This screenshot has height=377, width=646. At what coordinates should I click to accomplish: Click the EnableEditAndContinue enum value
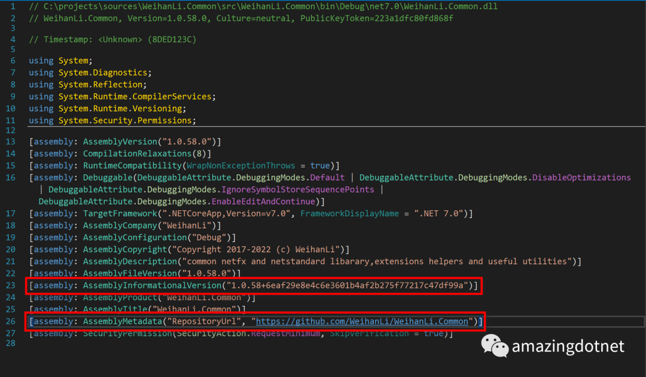point(263,201)
